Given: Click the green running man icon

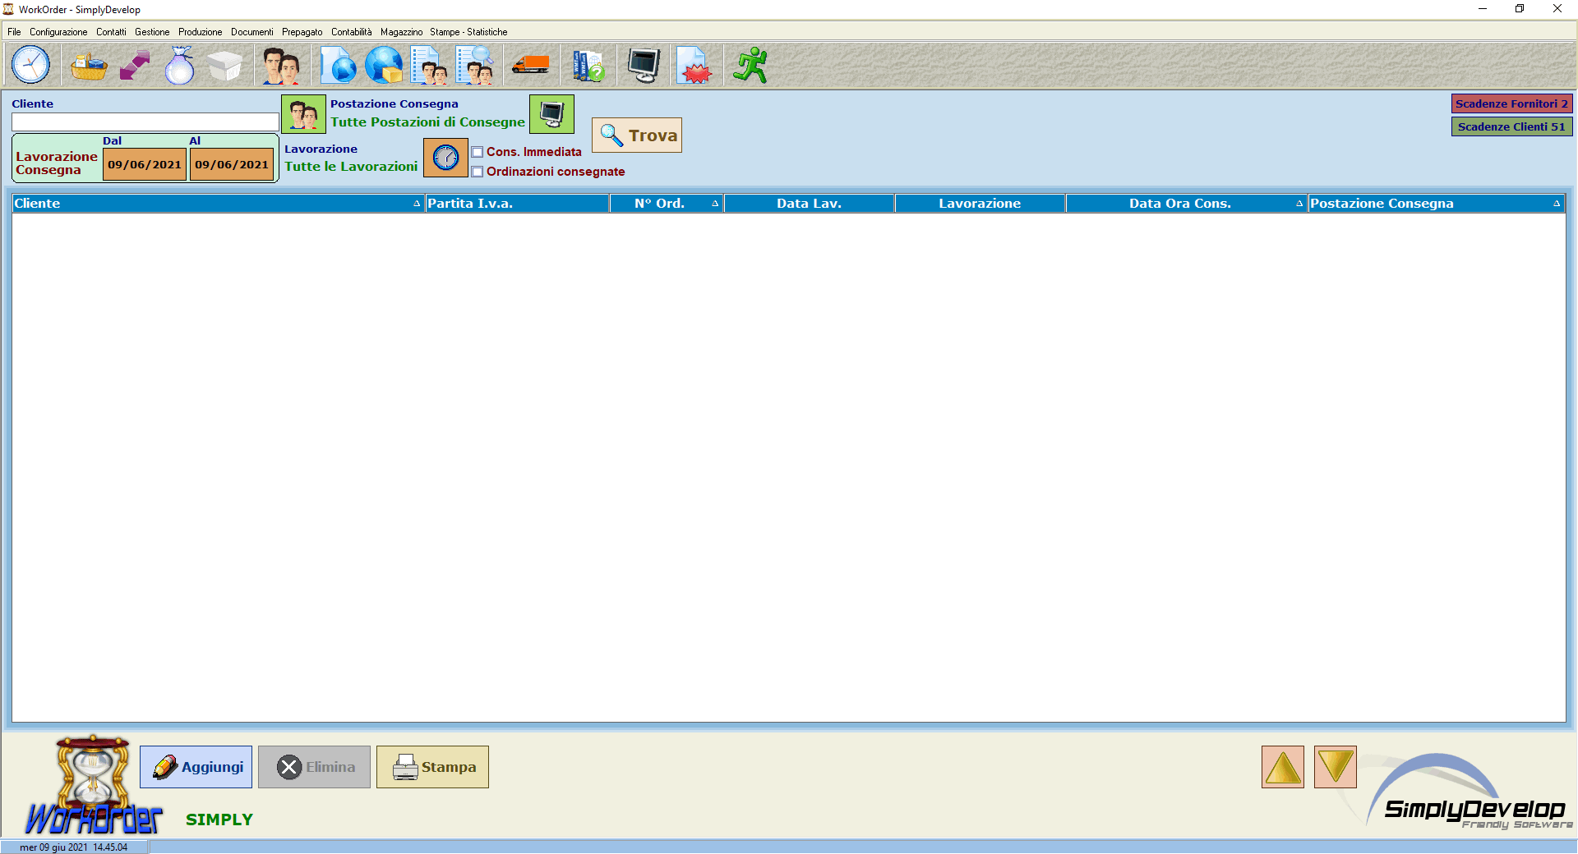Looking at the screenshot, I should coord(750,65).
